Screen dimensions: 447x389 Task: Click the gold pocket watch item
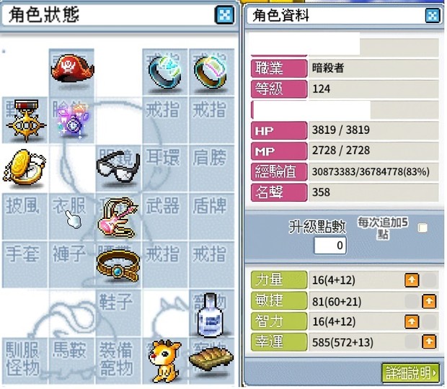click(25, 167)
